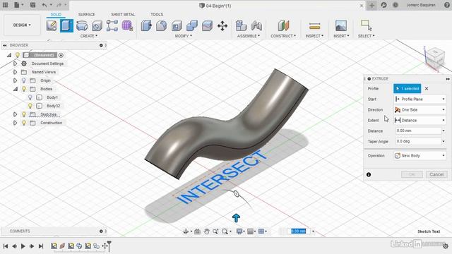Viewport: 452px width, 254px height.
Task: Open timeline settings gear
Action: pyautogui.click(x=446, y=246)
